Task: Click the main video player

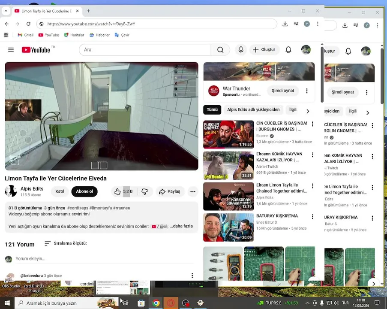Action: click(102, 116)
